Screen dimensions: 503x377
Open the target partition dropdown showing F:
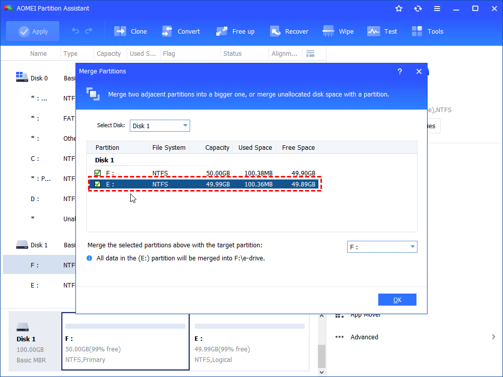[382, 247]
